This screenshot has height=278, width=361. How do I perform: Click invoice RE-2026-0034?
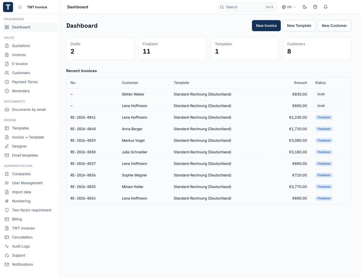point(83,198)
